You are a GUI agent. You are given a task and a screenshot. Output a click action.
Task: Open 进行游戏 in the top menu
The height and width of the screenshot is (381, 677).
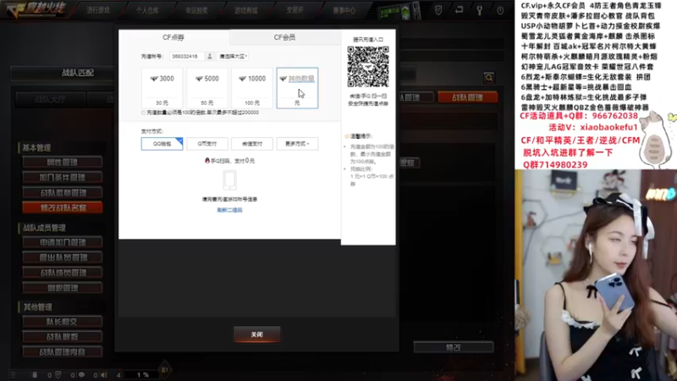(98, 10)
